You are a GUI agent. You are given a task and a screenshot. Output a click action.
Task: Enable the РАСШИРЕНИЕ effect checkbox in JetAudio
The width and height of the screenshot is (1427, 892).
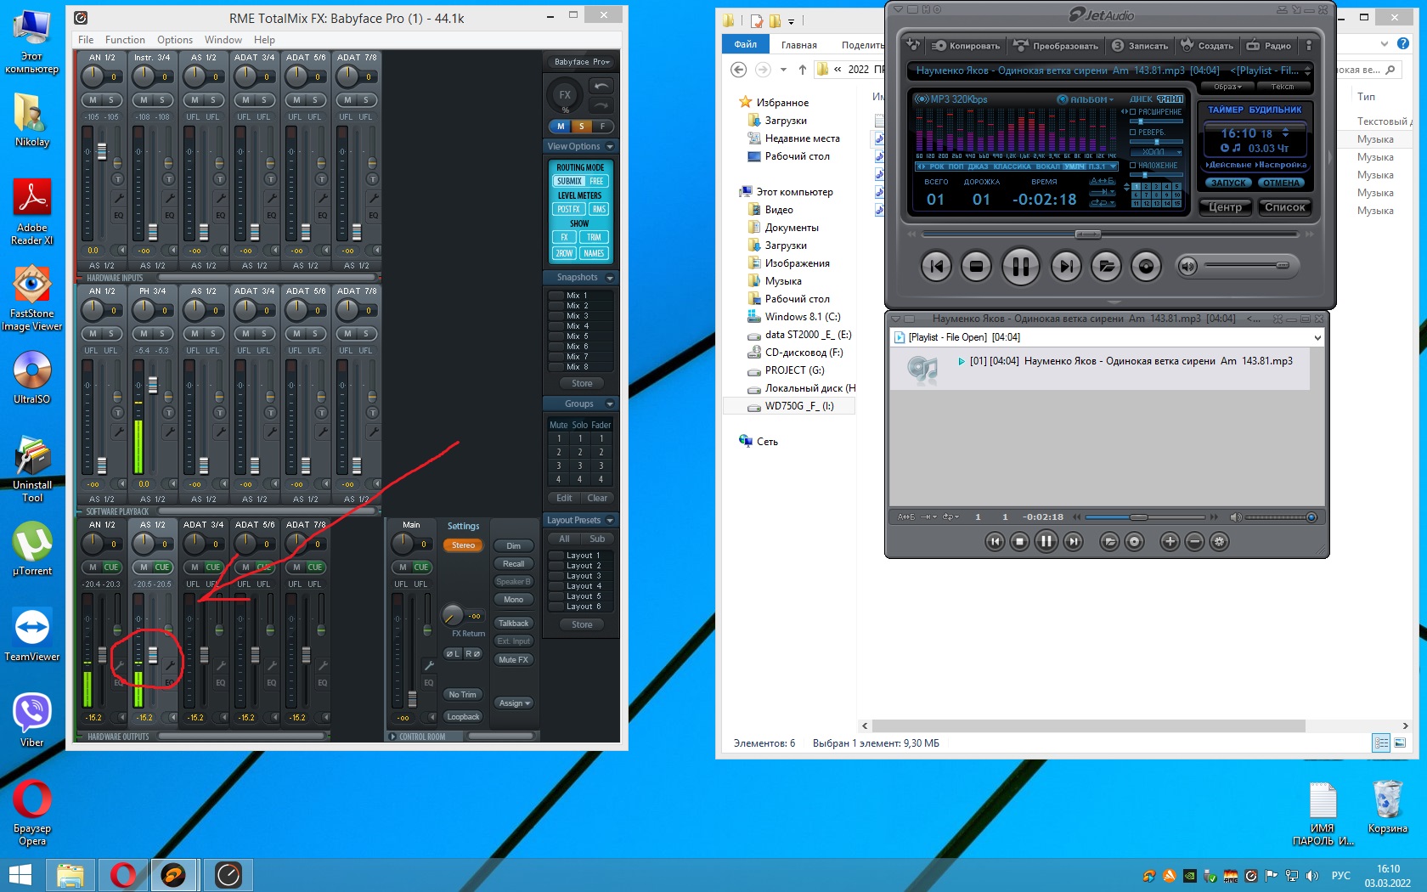coord(1132,112)
